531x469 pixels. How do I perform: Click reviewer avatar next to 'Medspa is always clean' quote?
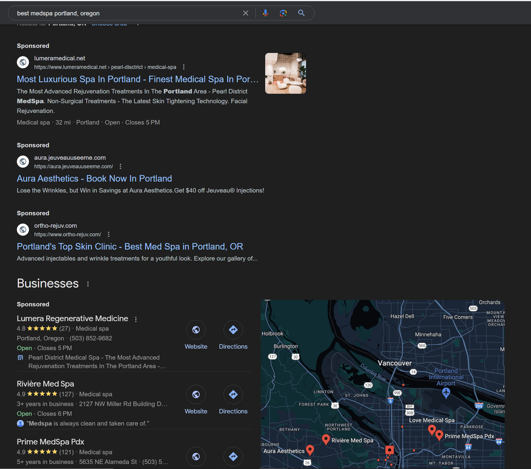(x=20, y=423)
